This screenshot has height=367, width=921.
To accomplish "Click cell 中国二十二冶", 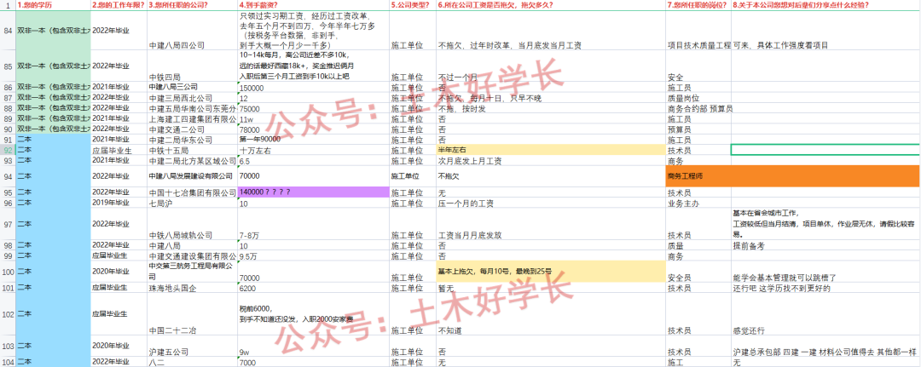I will (x=192, y=314).
